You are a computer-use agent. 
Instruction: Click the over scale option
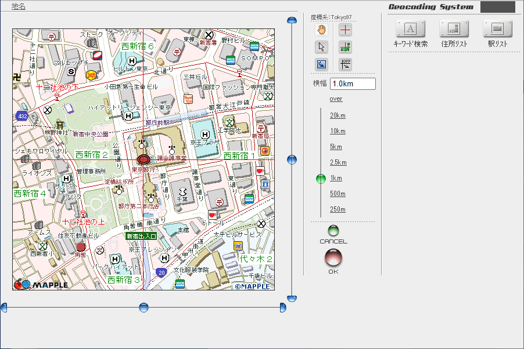[x=336, y=99]
